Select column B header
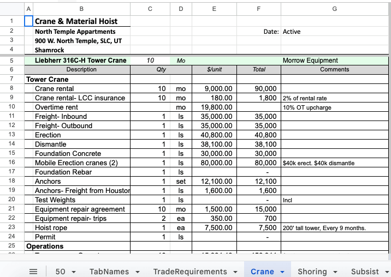Image resolution: width=391 pixels, height=277 pixels. coord(81,9)
